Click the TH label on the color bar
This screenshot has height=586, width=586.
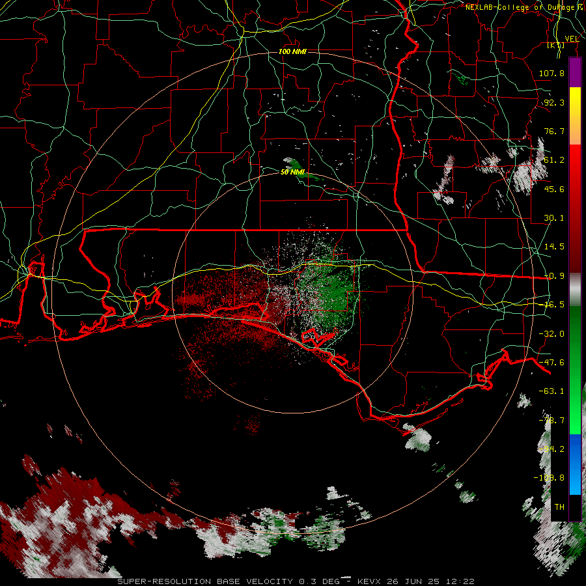point(559,507)
